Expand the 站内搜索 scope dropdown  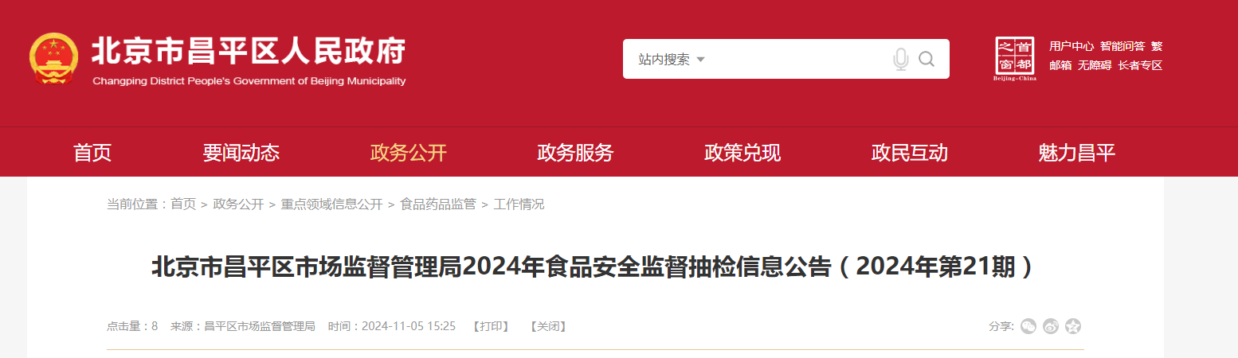[672, 59]
